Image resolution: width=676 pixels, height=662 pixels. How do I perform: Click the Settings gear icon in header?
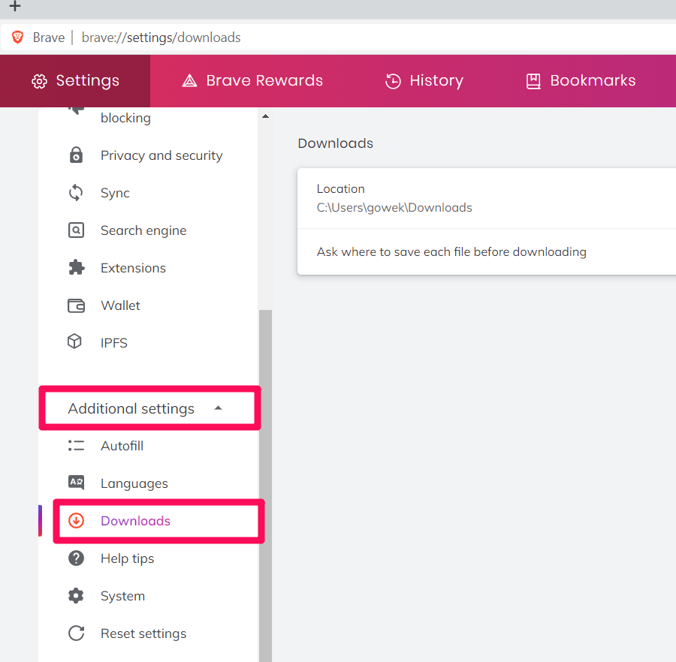click(x=39, y=81)
